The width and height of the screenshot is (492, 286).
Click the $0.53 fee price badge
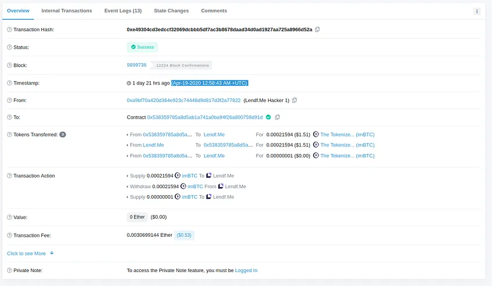point(184,235)
